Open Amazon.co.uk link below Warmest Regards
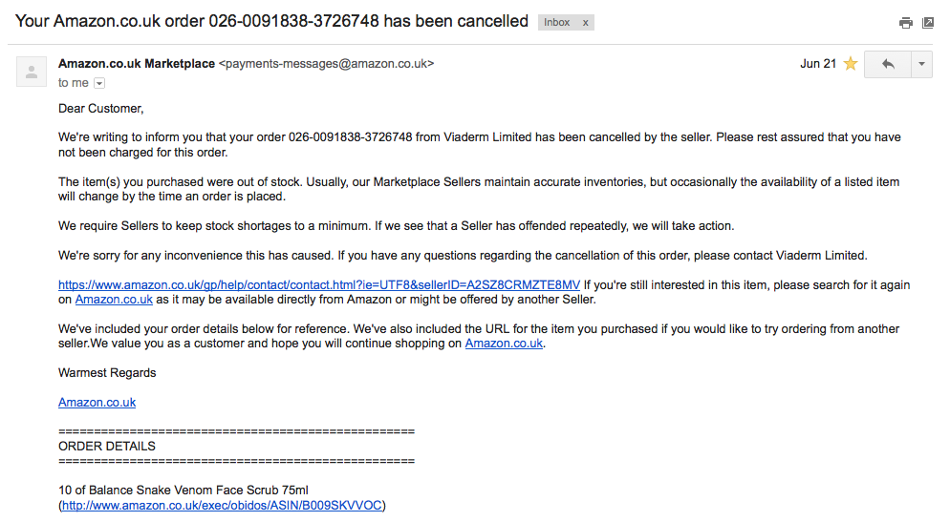Image resolution: width=950 pixels, height=522 pixels. [97, 403]
